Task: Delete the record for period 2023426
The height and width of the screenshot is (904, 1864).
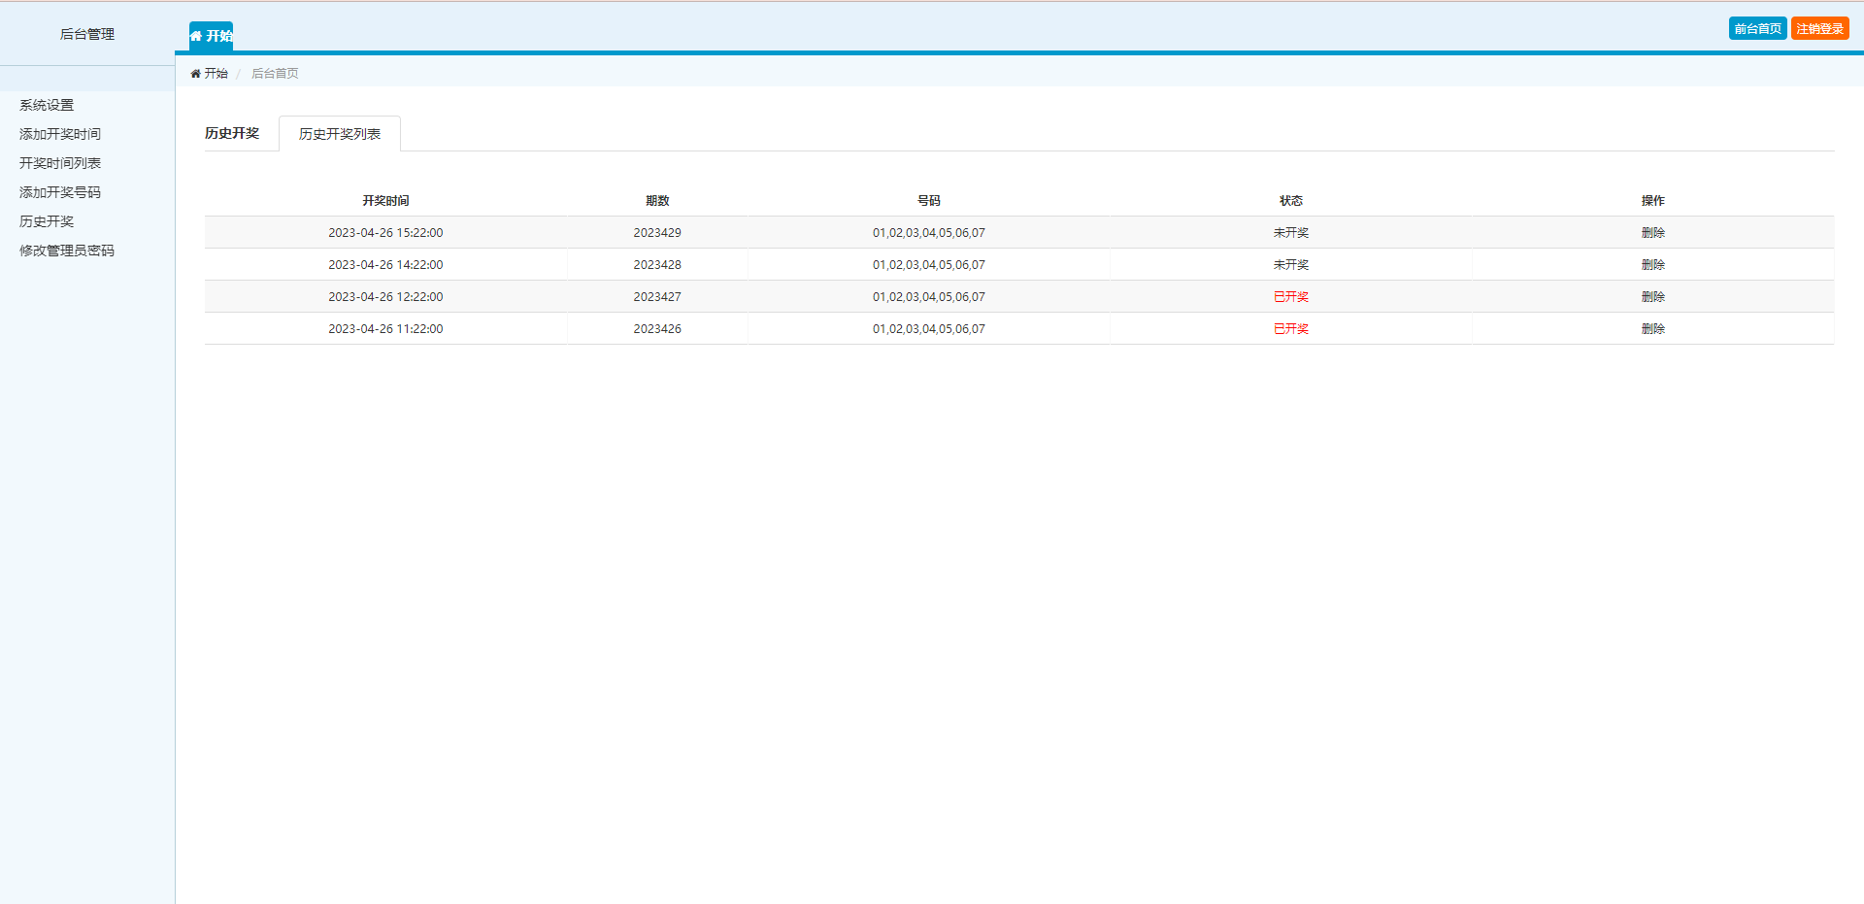Action: (x=1652, y=329)
